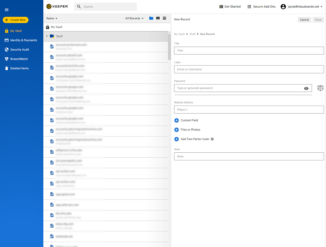Viewport: 326px width, 247px height.
Task: Click the Website Address field
Action: (x=249, y=109)
